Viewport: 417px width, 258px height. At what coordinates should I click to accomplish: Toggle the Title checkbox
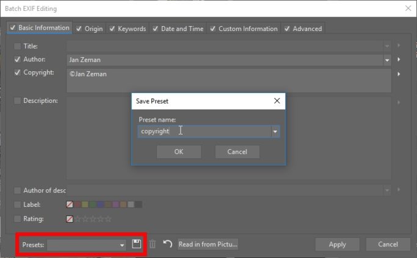tap(17, 46)
